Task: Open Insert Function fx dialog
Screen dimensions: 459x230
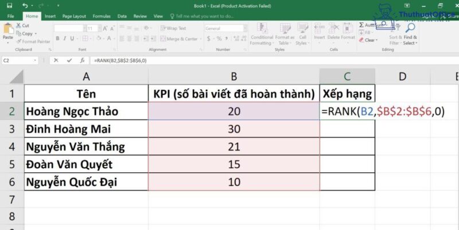Action: [x=82, y=61]
